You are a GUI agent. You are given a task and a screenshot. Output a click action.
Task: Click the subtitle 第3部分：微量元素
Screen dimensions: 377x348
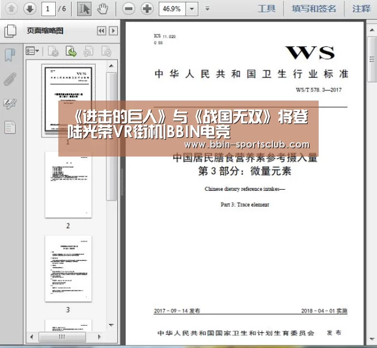pos(245,171)
